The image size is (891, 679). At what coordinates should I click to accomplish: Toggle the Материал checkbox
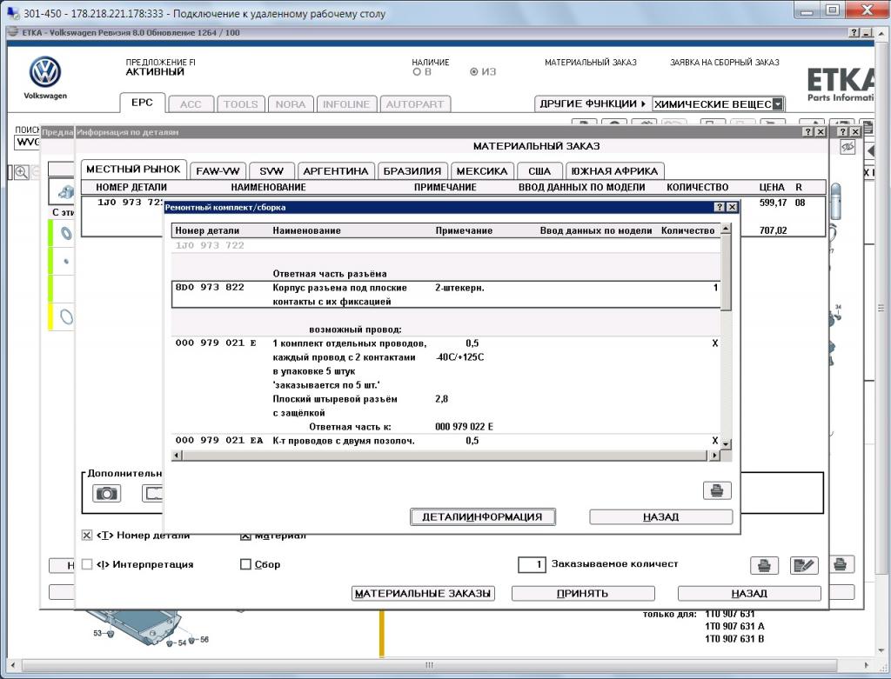coord(245,536)
